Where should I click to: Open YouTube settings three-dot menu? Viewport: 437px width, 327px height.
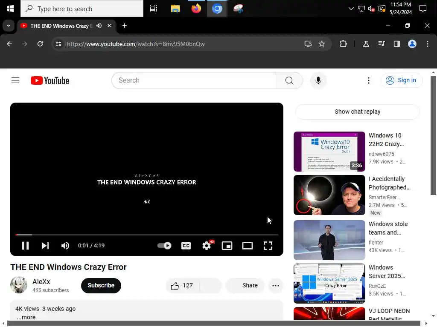click(x=369, y=80)
